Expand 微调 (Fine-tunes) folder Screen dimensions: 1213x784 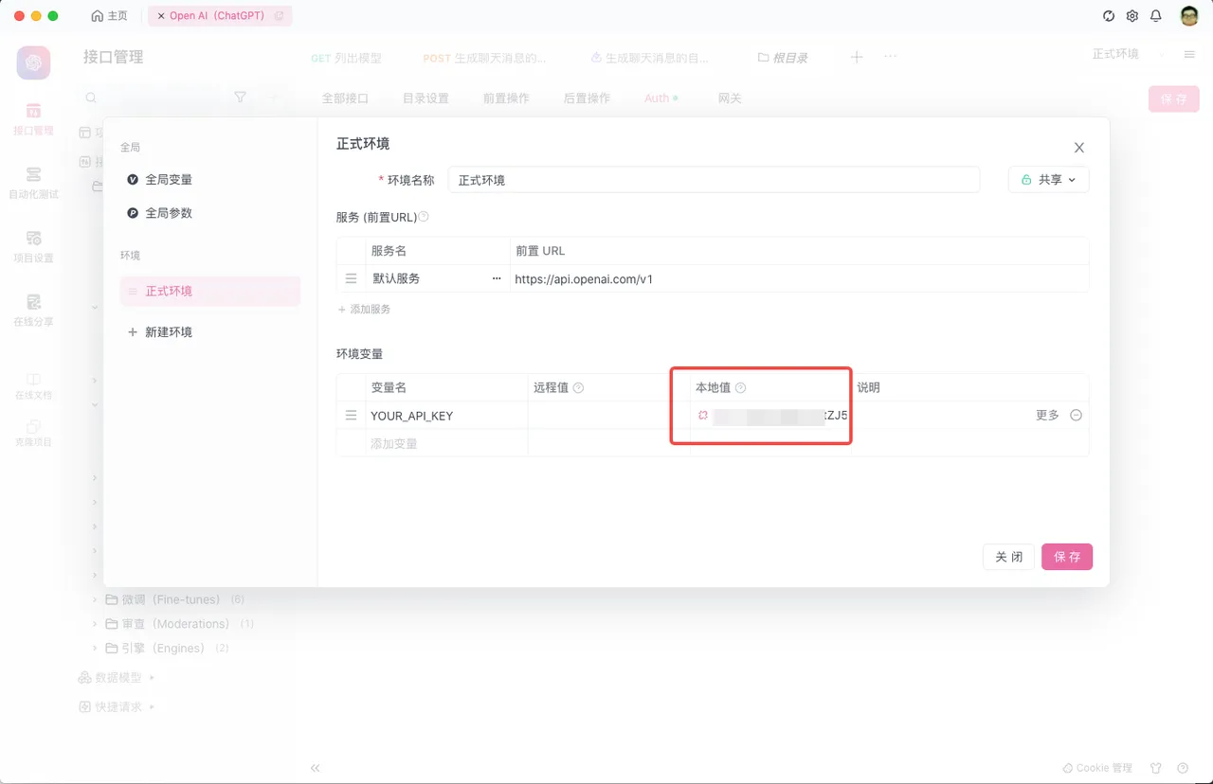coord(95,599)
